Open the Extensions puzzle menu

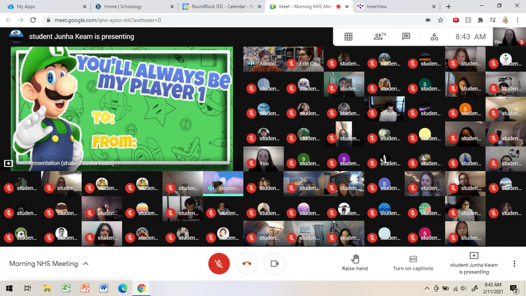pyautogui.click(x=480, y=20)
